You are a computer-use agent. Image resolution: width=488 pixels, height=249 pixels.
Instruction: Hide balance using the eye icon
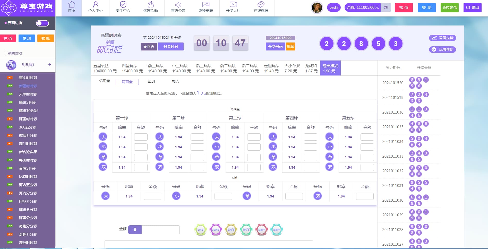pos(386,8)
